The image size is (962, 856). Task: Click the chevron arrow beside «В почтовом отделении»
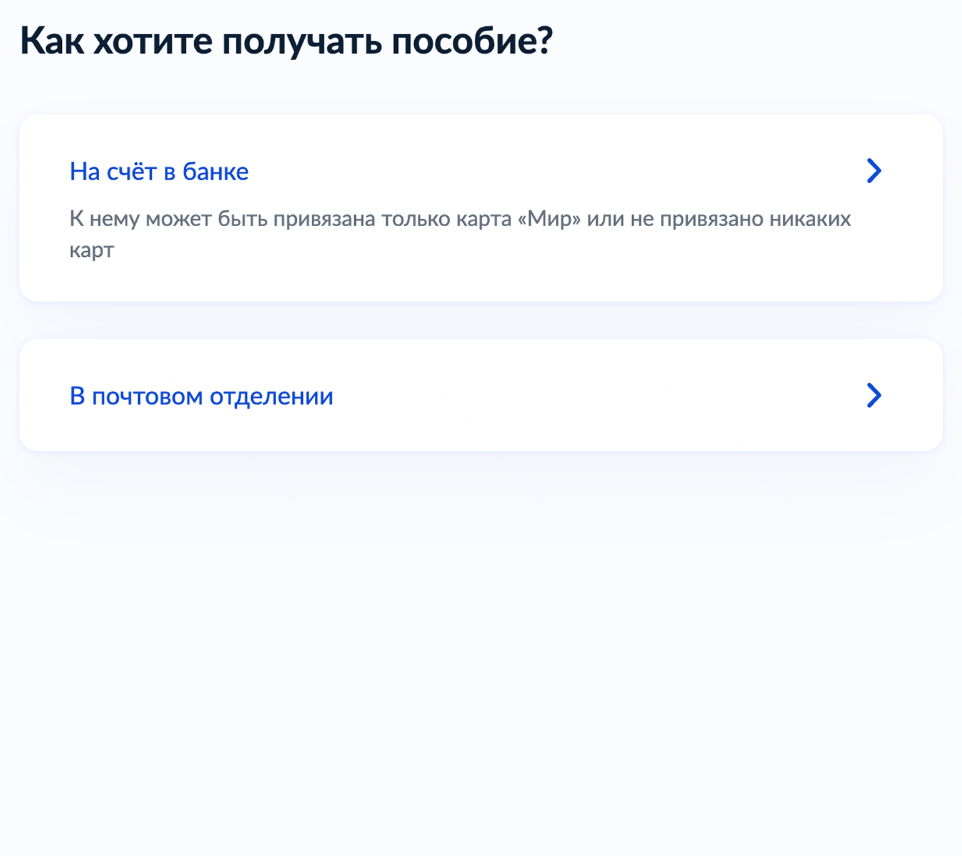874,396
